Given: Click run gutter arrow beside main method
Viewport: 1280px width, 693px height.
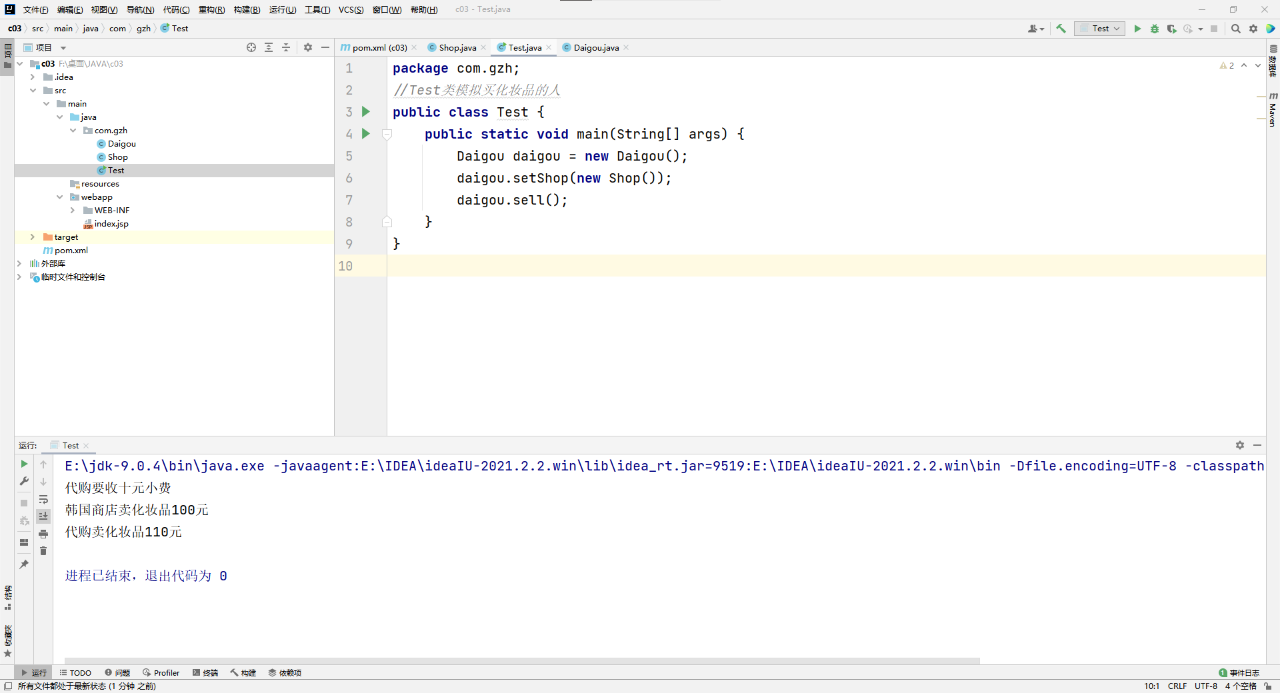Looking at the screenshot, I should (366, 133).
